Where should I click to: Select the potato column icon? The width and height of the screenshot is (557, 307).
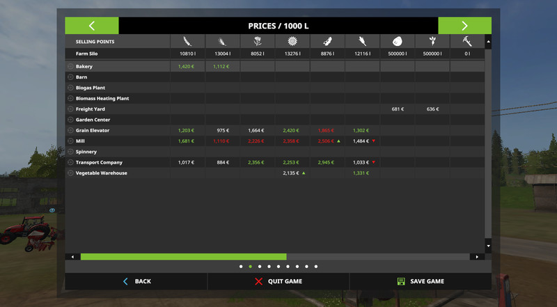pos(397,42)
